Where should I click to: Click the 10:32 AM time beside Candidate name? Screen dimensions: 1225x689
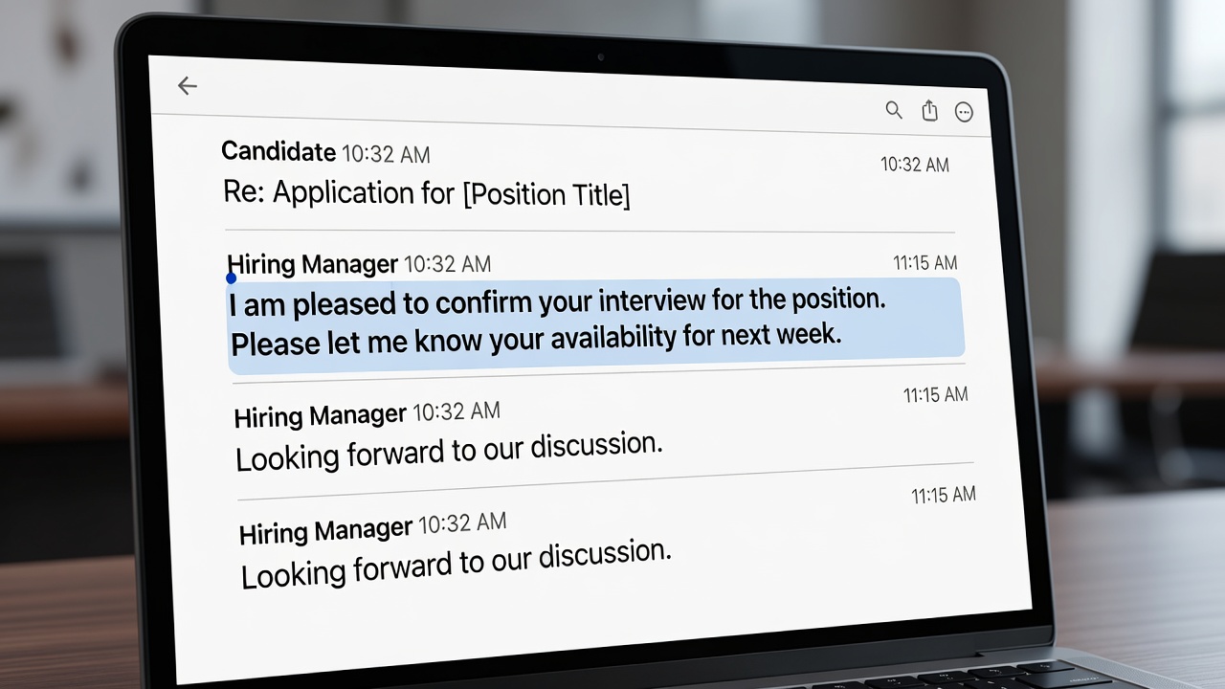[x=386, y=153]
